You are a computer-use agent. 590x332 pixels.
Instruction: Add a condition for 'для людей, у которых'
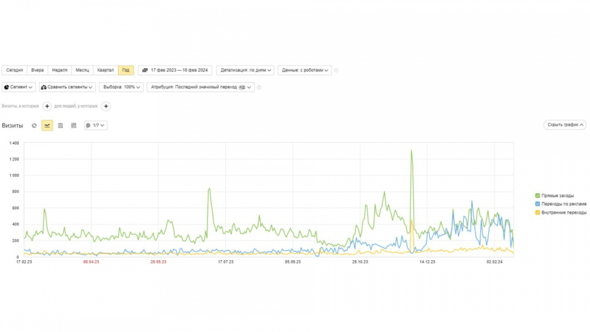(106, 106)
